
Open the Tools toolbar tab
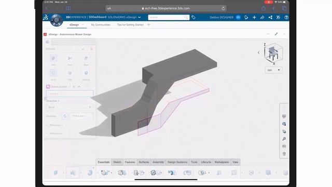(194, 162)
